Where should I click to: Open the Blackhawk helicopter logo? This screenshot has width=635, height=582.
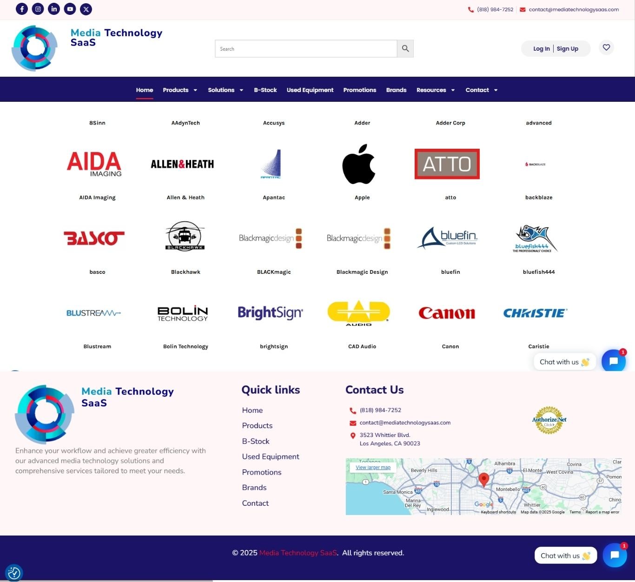tap(185, 236)
